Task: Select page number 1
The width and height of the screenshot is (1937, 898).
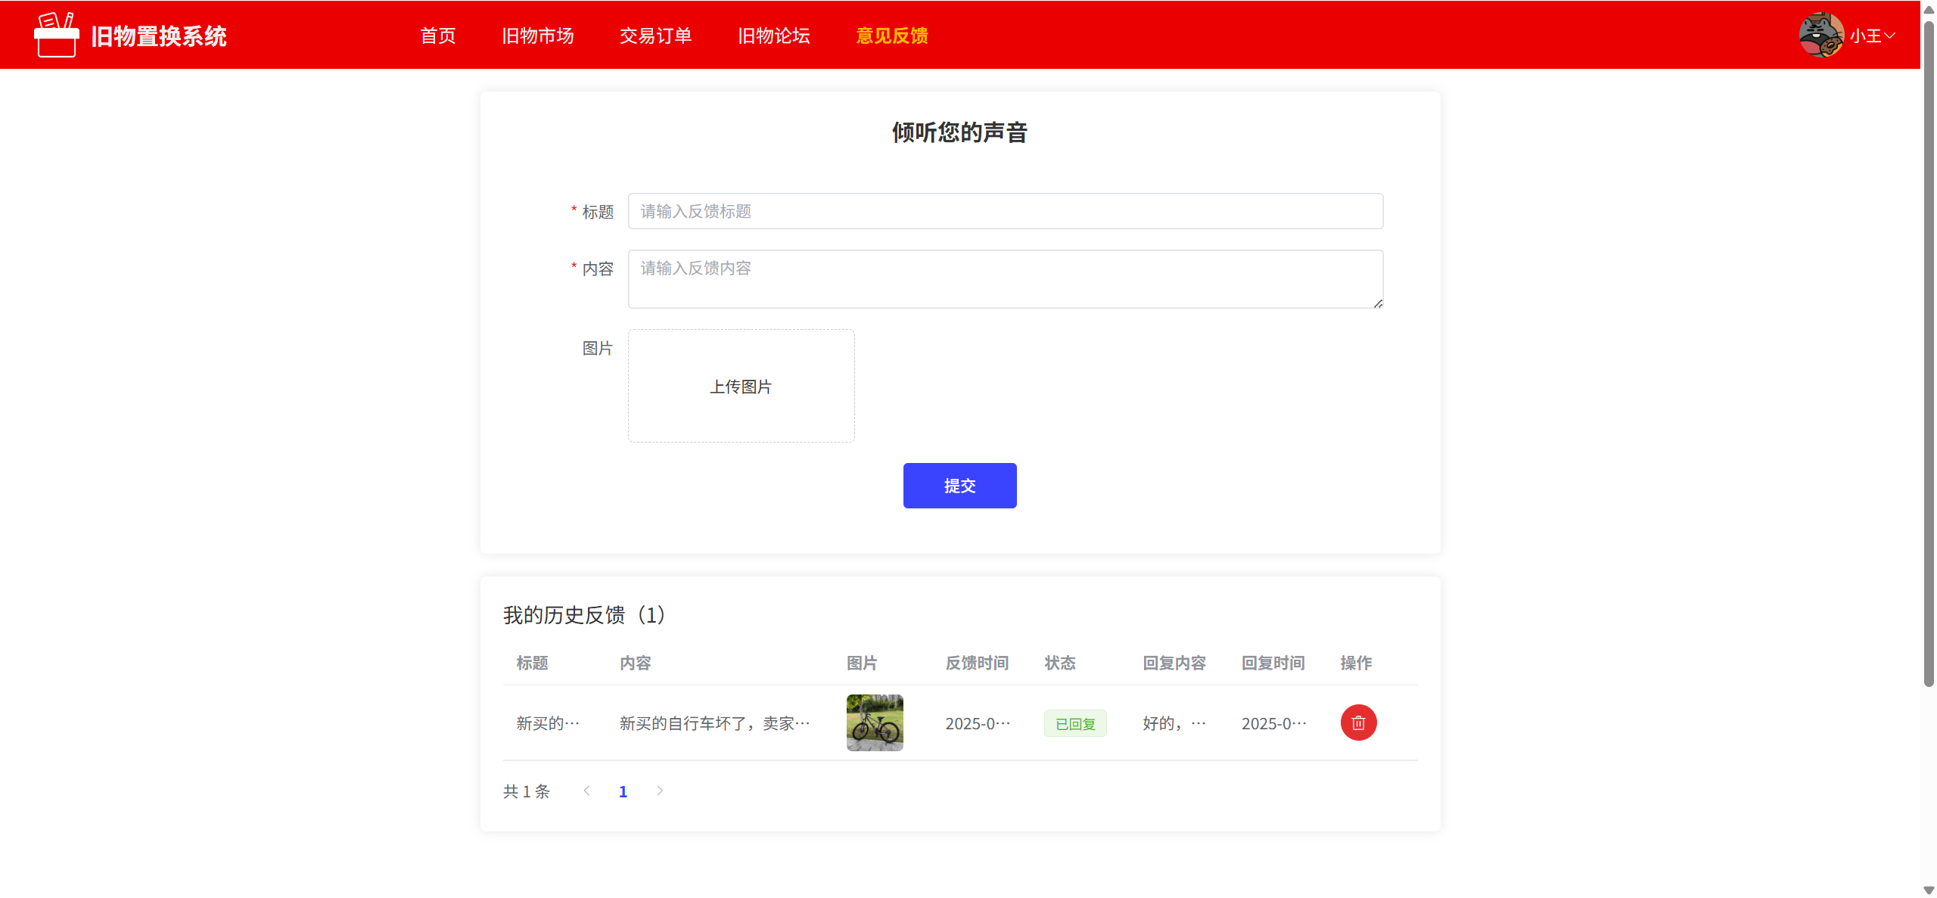Action: pos(623,791)
